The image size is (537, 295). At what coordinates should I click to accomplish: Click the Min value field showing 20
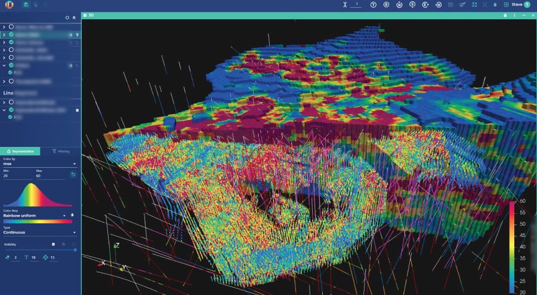(x=17, y=176)
